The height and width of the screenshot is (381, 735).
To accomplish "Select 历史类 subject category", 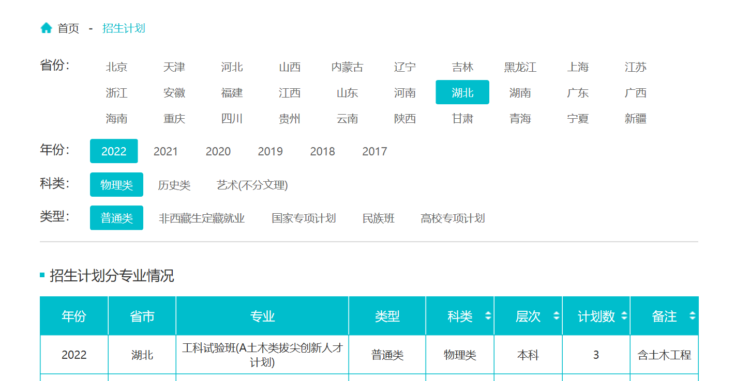I will (174, 185).
